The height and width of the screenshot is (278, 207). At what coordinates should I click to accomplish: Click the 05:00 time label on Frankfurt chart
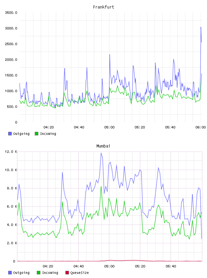point(109,127)
